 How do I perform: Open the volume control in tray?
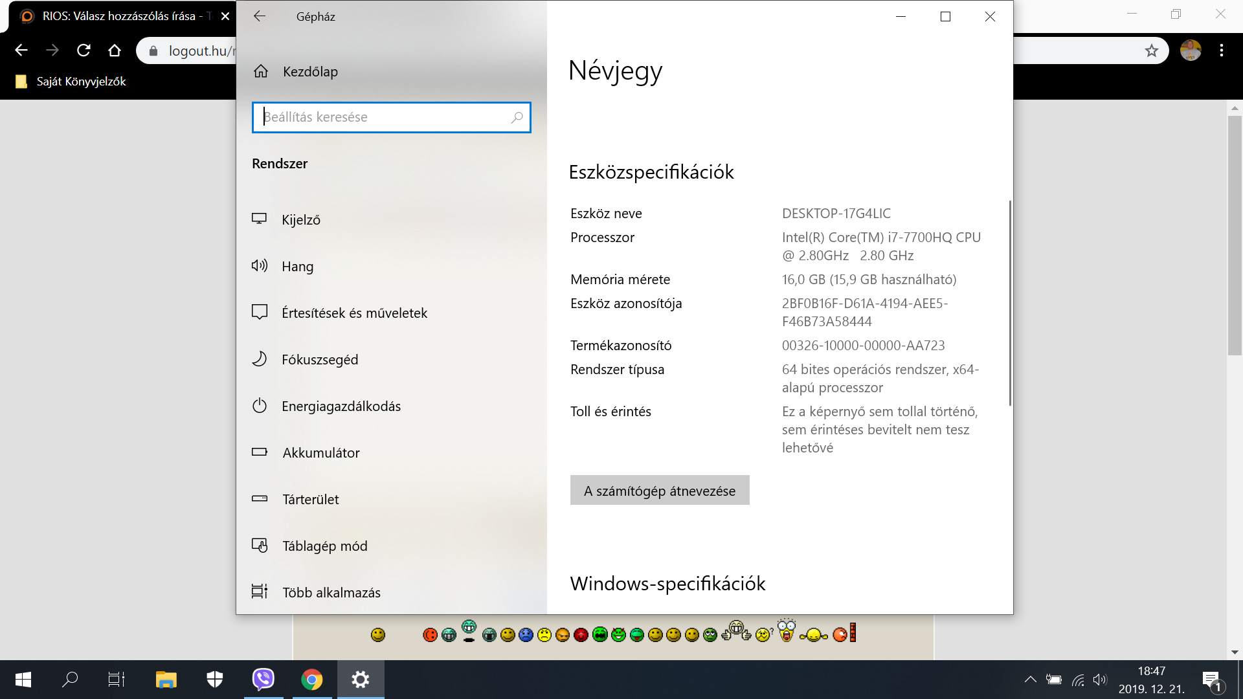tap(1099, 680)
